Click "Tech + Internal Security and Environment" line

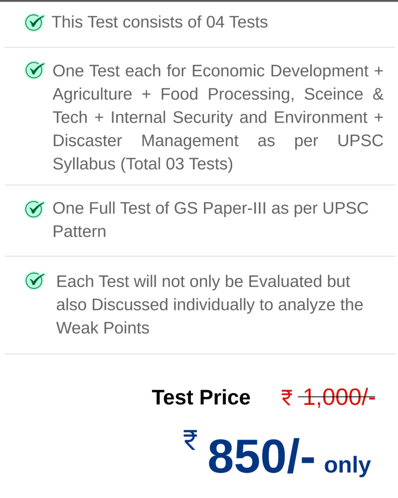tap(218, 118)
